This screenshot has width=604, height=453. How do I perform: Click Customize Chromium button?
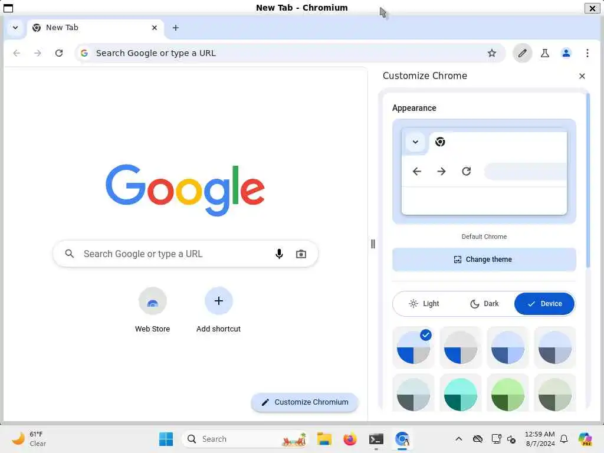(x=304, y=402)
